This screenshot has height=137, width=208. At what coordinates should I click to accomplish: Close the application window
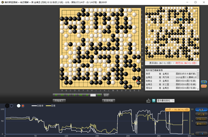click(x=204, y=2)
